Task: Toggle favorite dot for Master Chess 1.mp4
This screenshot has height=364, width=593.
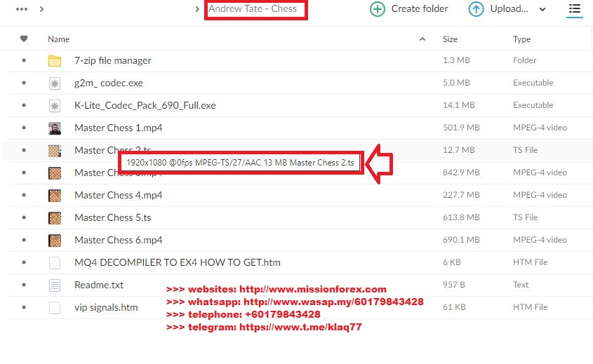Action: (24, 128)
